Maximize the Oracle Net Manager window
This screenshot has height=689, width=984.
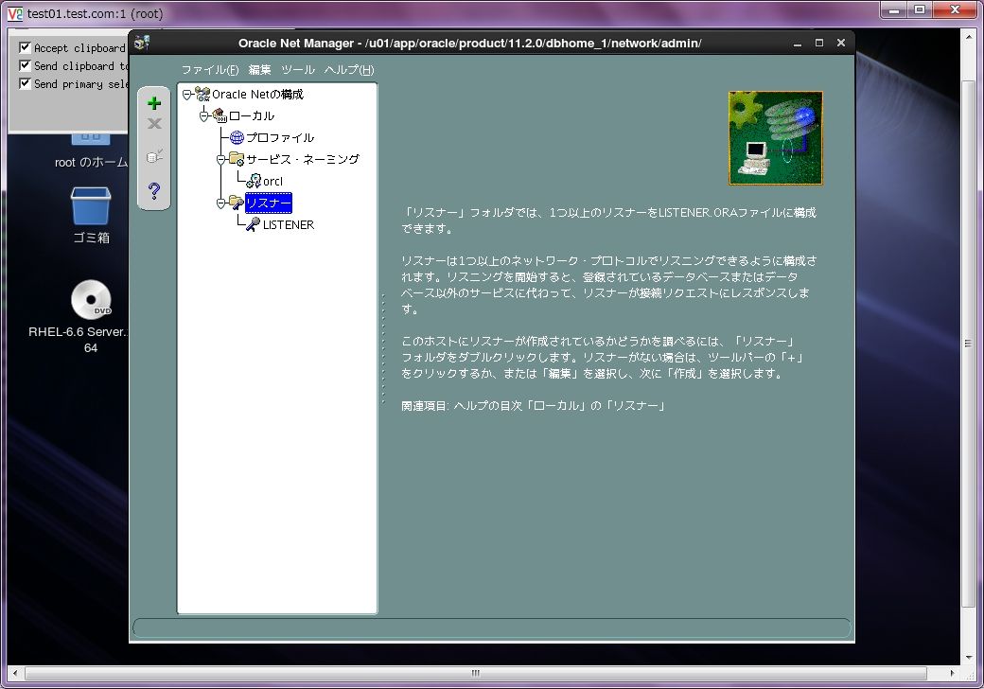(819, 44)
